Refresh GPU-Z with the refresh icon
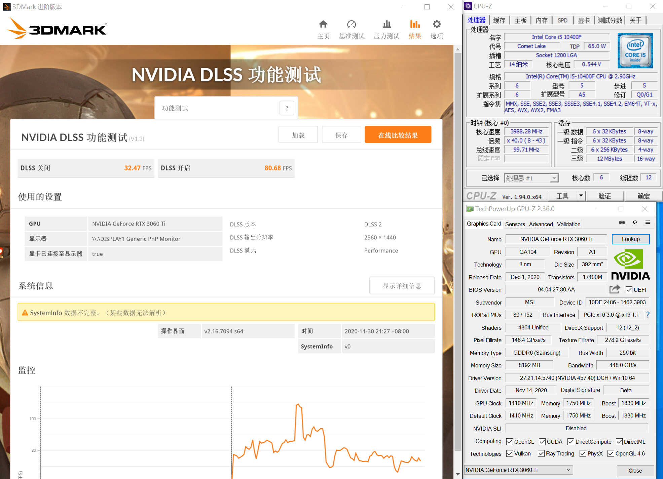The image size is (663, 479). click(635, 222)
